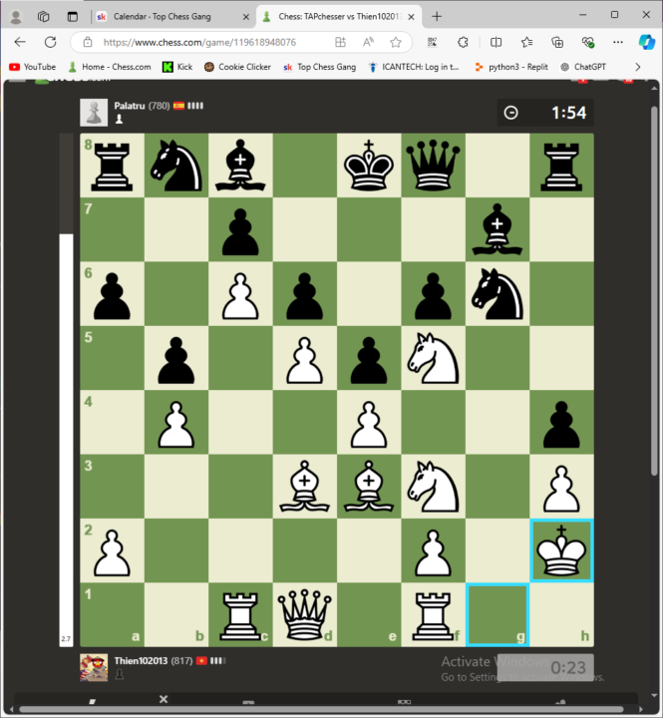663x718 pixels.
Task: Select the white king on h2
Action: (561, 551)
